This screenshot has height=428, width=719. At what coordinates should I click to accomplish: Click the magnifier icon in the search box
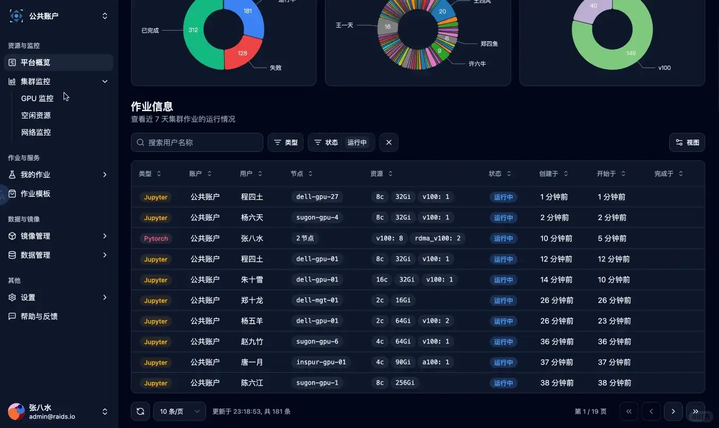coord(140,142)
